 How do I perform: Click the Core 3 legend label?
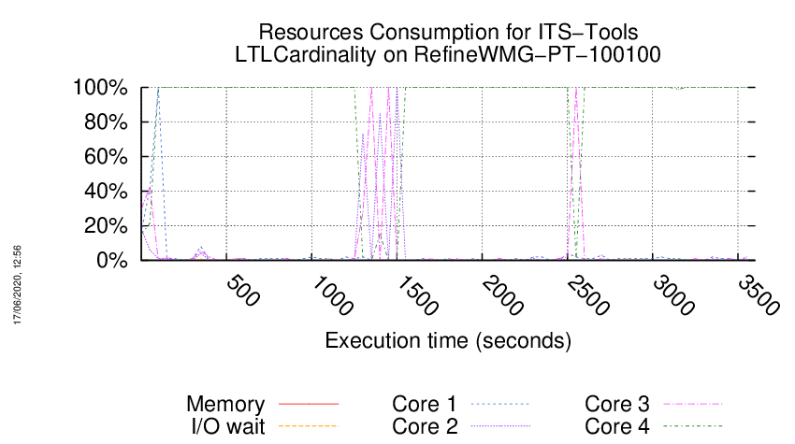tap(617, 405)
